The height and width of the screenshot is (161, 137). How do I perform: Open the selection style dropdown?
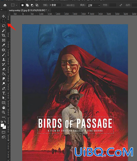[93, 5]
